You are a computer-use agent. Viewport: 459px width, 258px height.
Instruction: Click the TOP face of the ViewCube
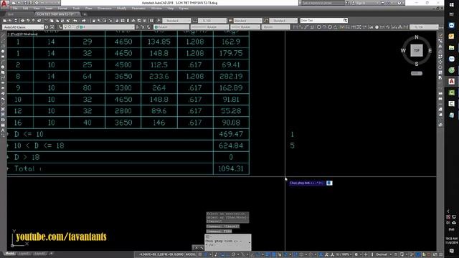[416, 51]
